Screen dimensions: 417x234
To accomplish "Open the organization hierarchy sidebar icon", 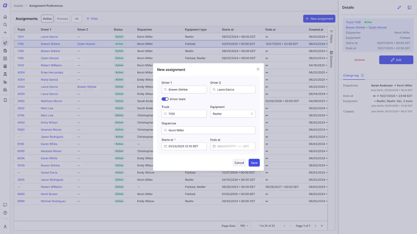I will coord(5,74).
